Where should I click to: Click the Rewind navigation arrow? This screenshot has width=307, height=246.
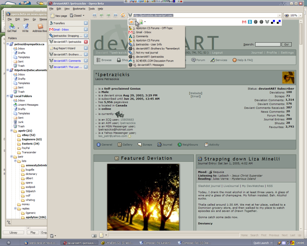pyautogui.click(x=94, y=15)
